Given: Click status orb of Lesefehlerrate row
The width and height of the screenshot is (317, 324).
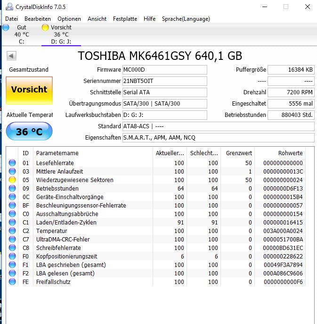Looking at the screenshot, I should pyautogui.click(x=12, y=163).
